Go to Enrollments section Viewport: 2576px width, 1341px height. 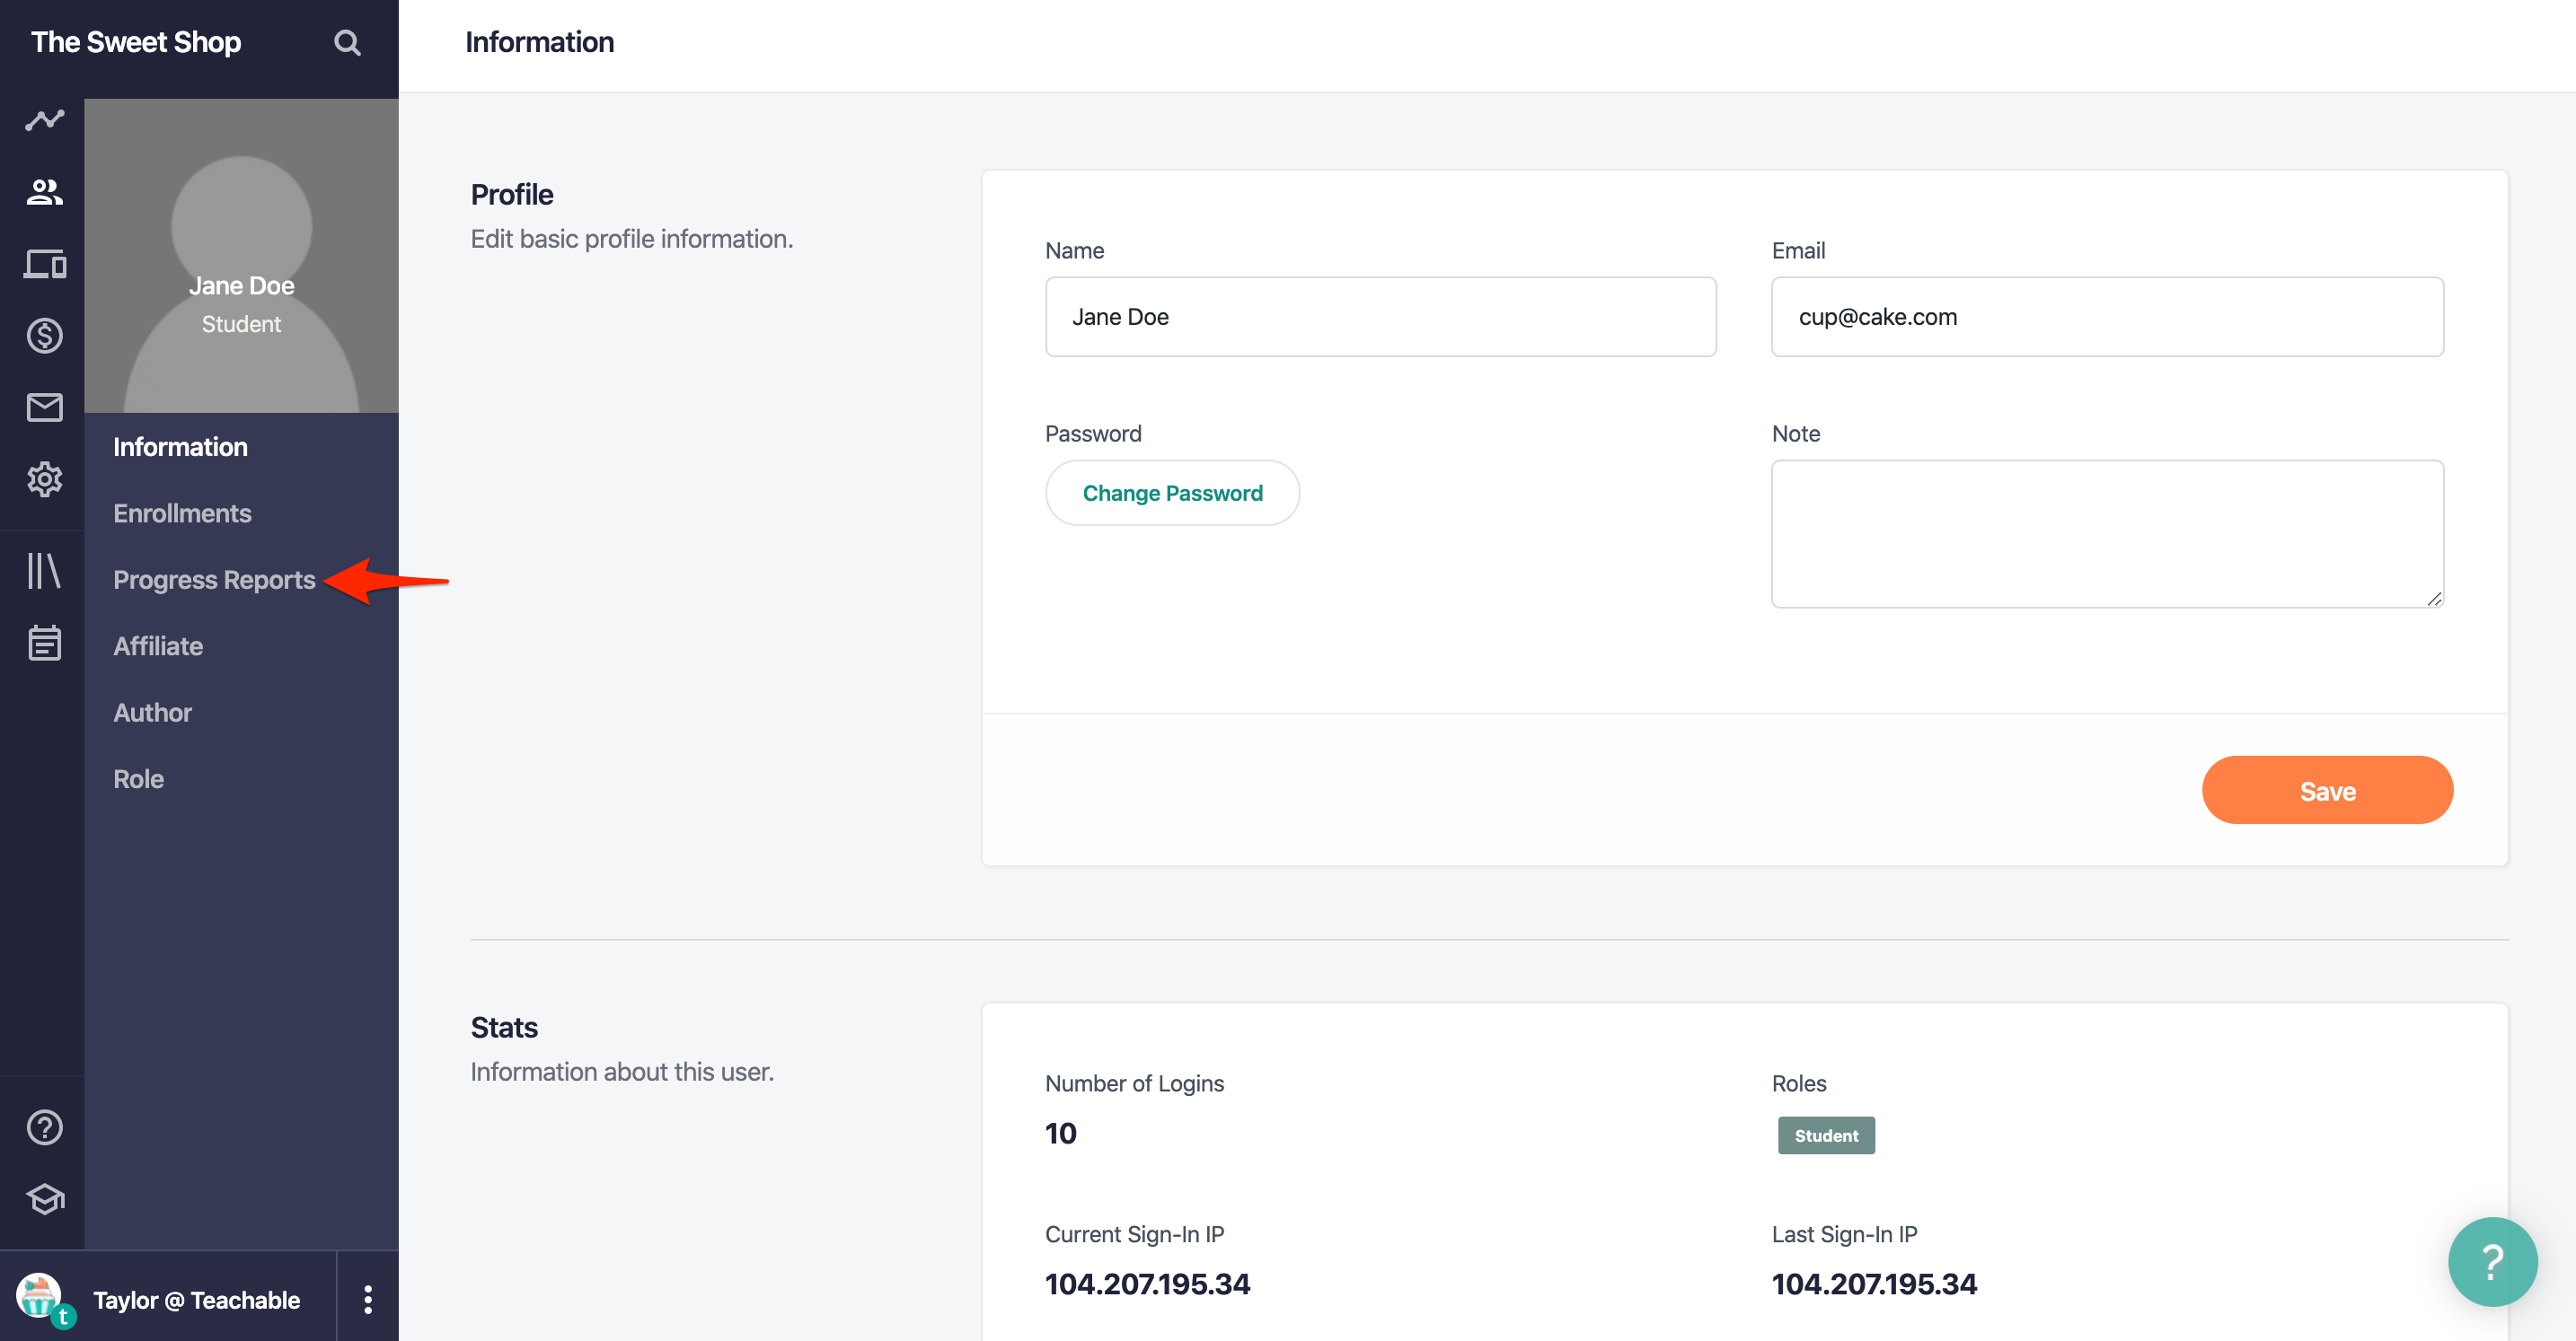182,513
